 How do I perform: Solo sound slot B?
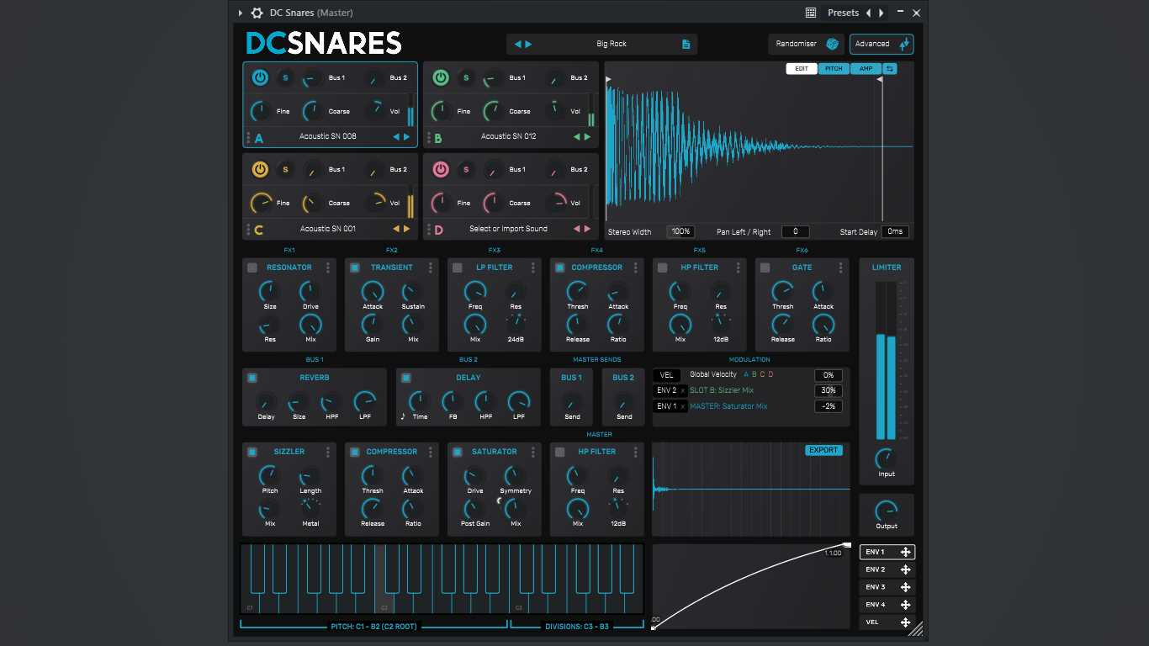tap(466, 78)
